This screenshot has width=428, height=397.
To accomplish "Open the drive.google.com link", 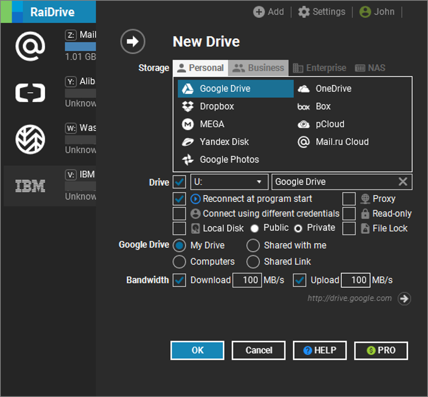I will pyautogui.click(x=350, y=298).
